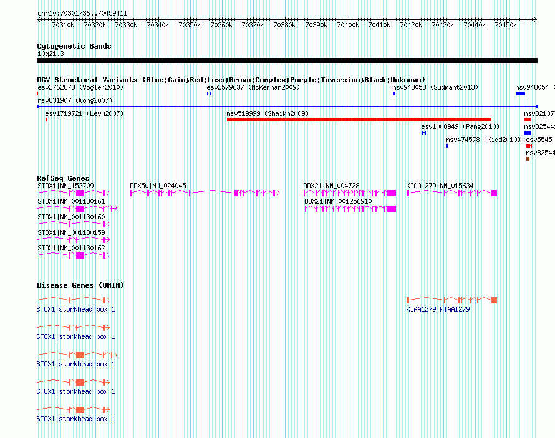Open STOX1|NM_152709 transcript label
The height and width of the screenshot is (438, 555).
tap(66, 186)
